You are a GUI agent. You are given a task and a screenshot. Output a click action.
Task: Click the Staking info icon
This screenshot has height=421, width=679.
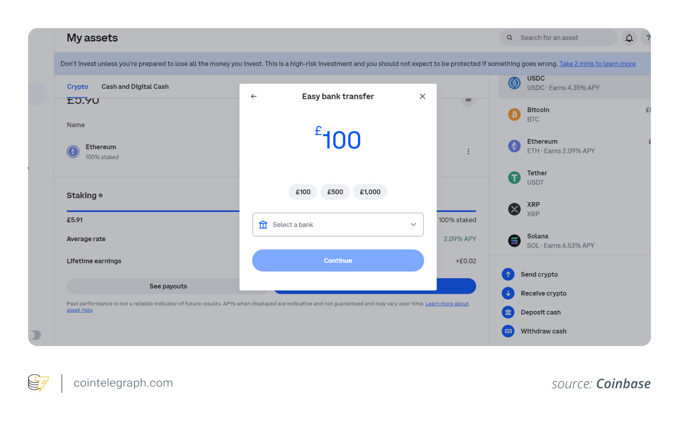[101, 196]
